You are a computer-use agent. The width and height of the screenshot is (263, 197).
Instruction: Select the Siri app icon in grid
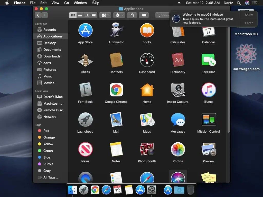[x=178, y=177]
